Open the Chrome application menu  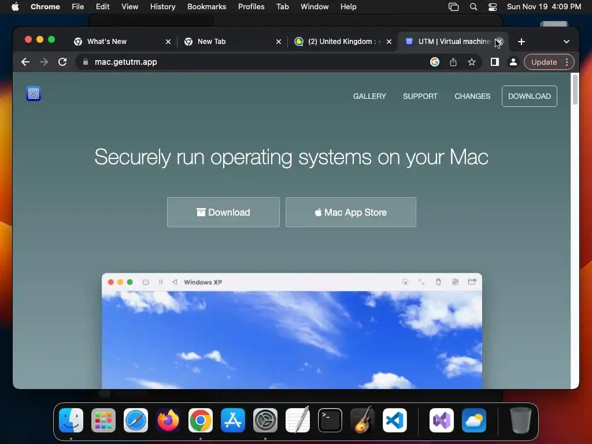pyautogui.click(x=45, y=7)
